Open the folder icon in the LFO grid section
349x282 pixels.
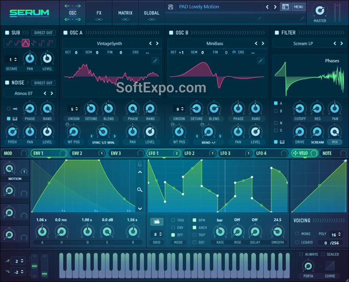pyautogui.click(x=156, y=221)
